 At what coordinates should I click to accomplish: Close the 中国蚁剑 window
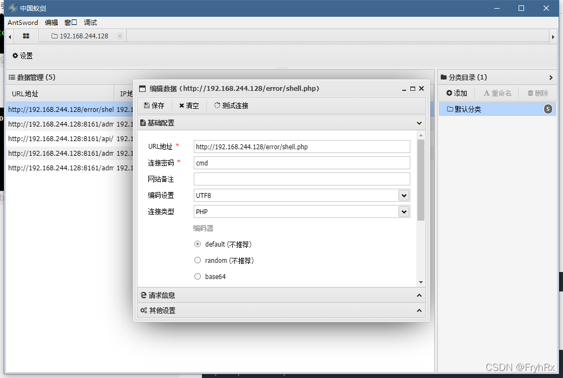tap(546, 8)
